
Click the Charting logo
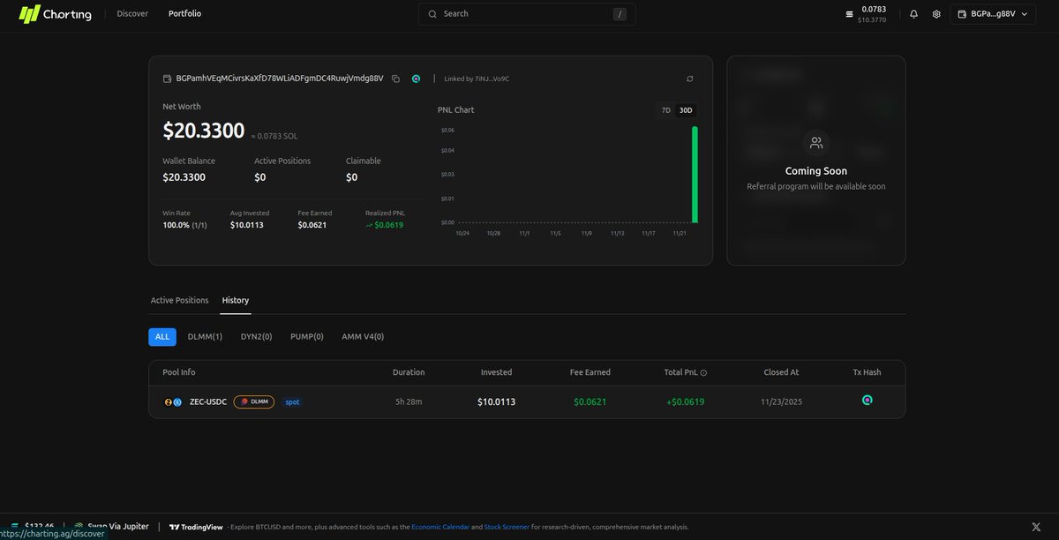click(56, 14)
